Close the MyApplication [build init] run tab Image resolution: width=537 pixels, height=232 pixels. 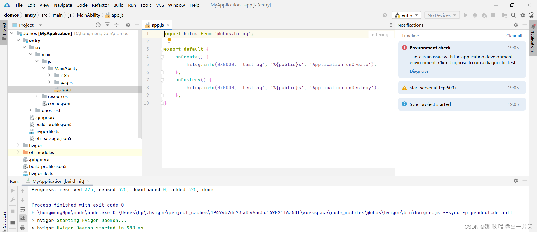click(x=88, y=181)
